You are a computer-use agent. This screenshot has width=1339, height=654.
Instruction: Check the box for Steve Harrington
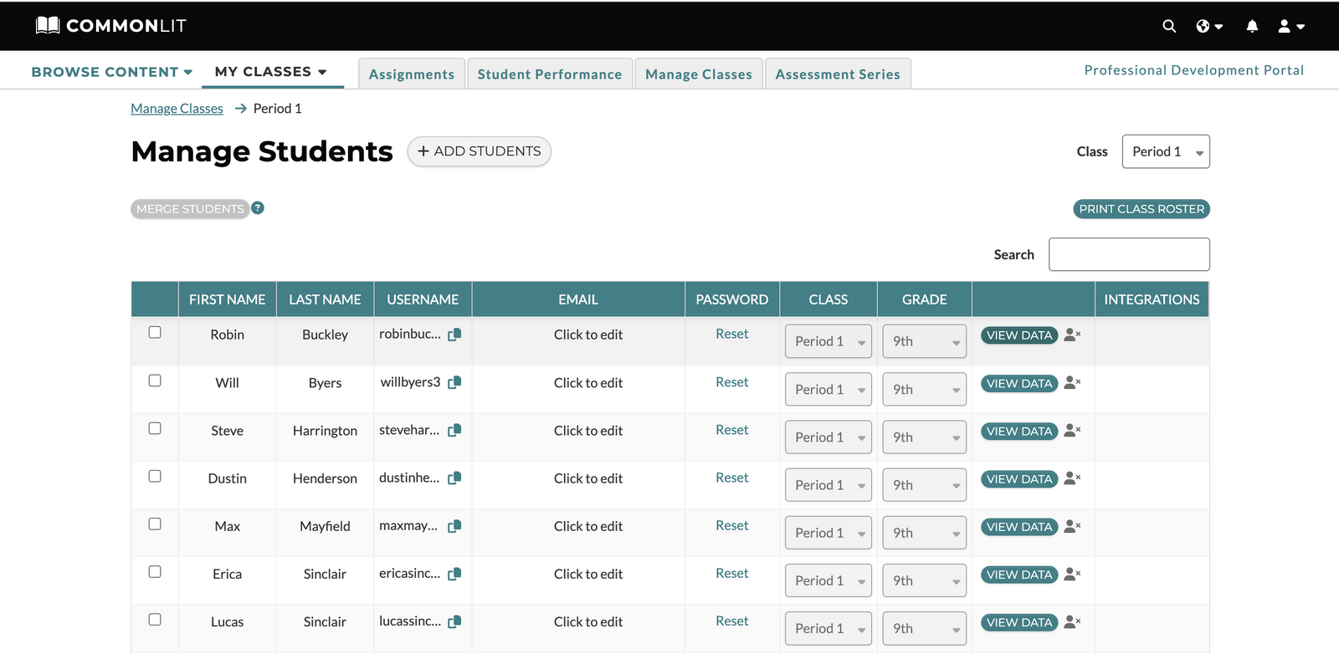[155, 428]
